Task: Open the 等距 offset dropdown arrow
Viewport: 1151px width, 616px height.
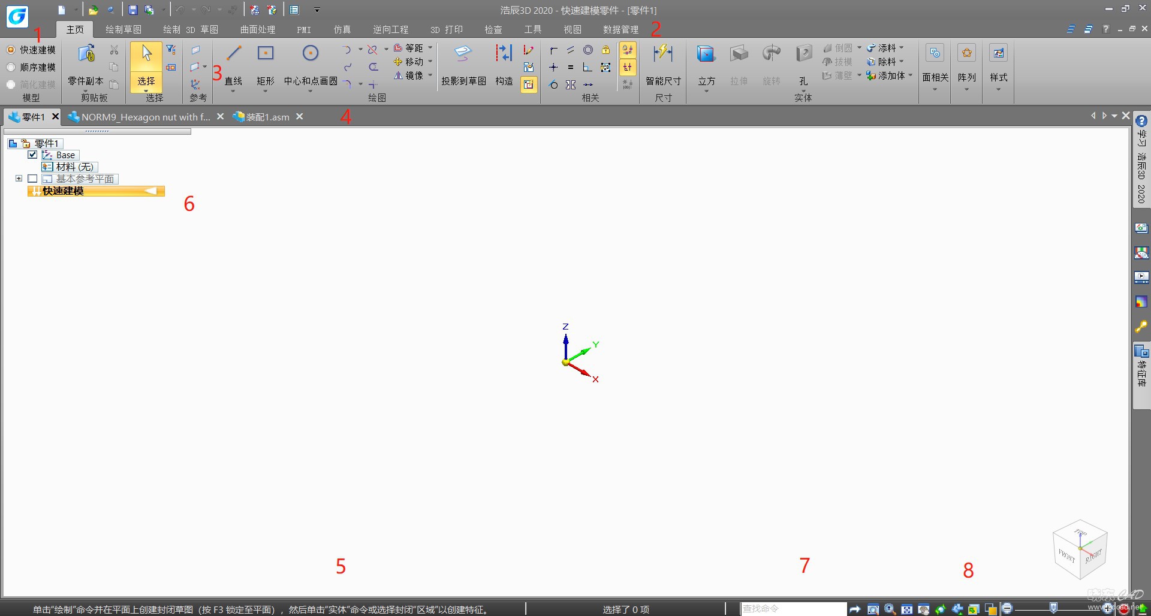Action: coord(430,48)
